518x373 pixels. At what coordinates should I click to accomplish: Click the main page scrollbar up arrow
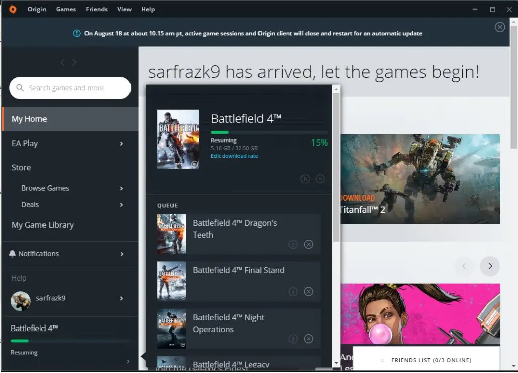coord(514,22)
